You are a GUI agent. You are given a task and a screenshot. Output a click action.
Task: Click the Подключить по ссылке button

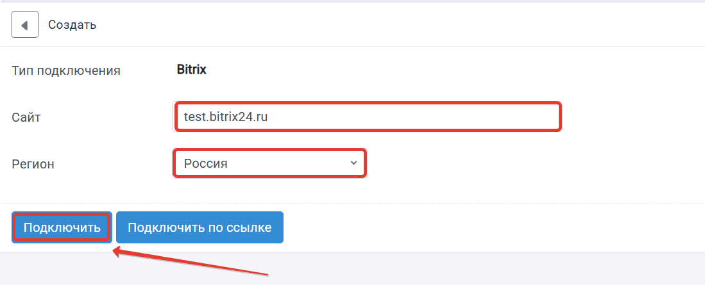point(200,227)
